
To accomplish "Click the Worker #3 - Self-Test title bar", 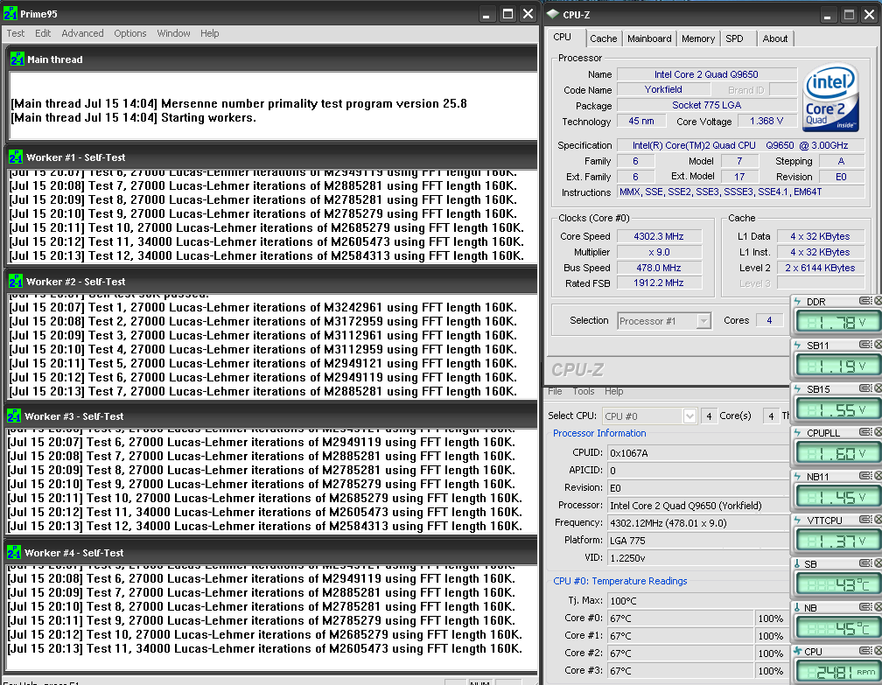I will 271,416.
